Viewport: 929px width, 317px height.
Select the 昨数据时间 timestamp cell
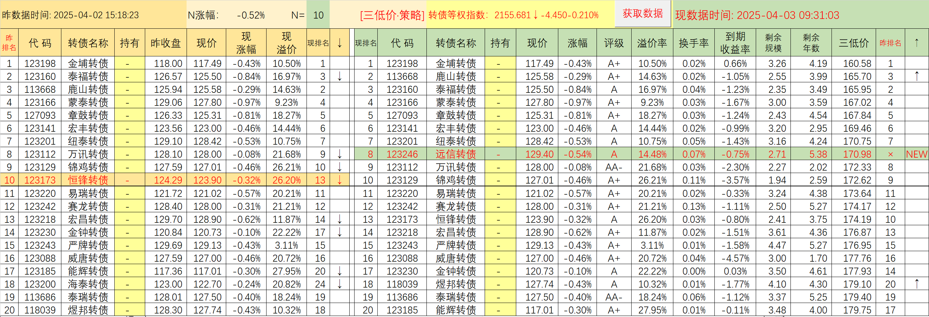93,15
